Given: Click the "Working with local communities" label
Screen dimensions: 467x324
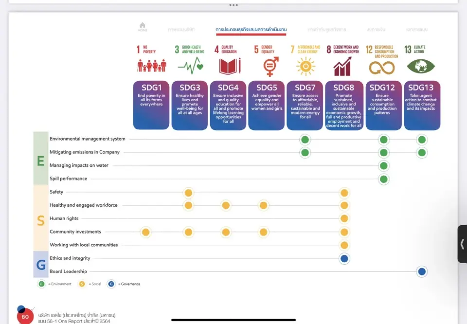Looking at the screenshot, I should (84, 245).
